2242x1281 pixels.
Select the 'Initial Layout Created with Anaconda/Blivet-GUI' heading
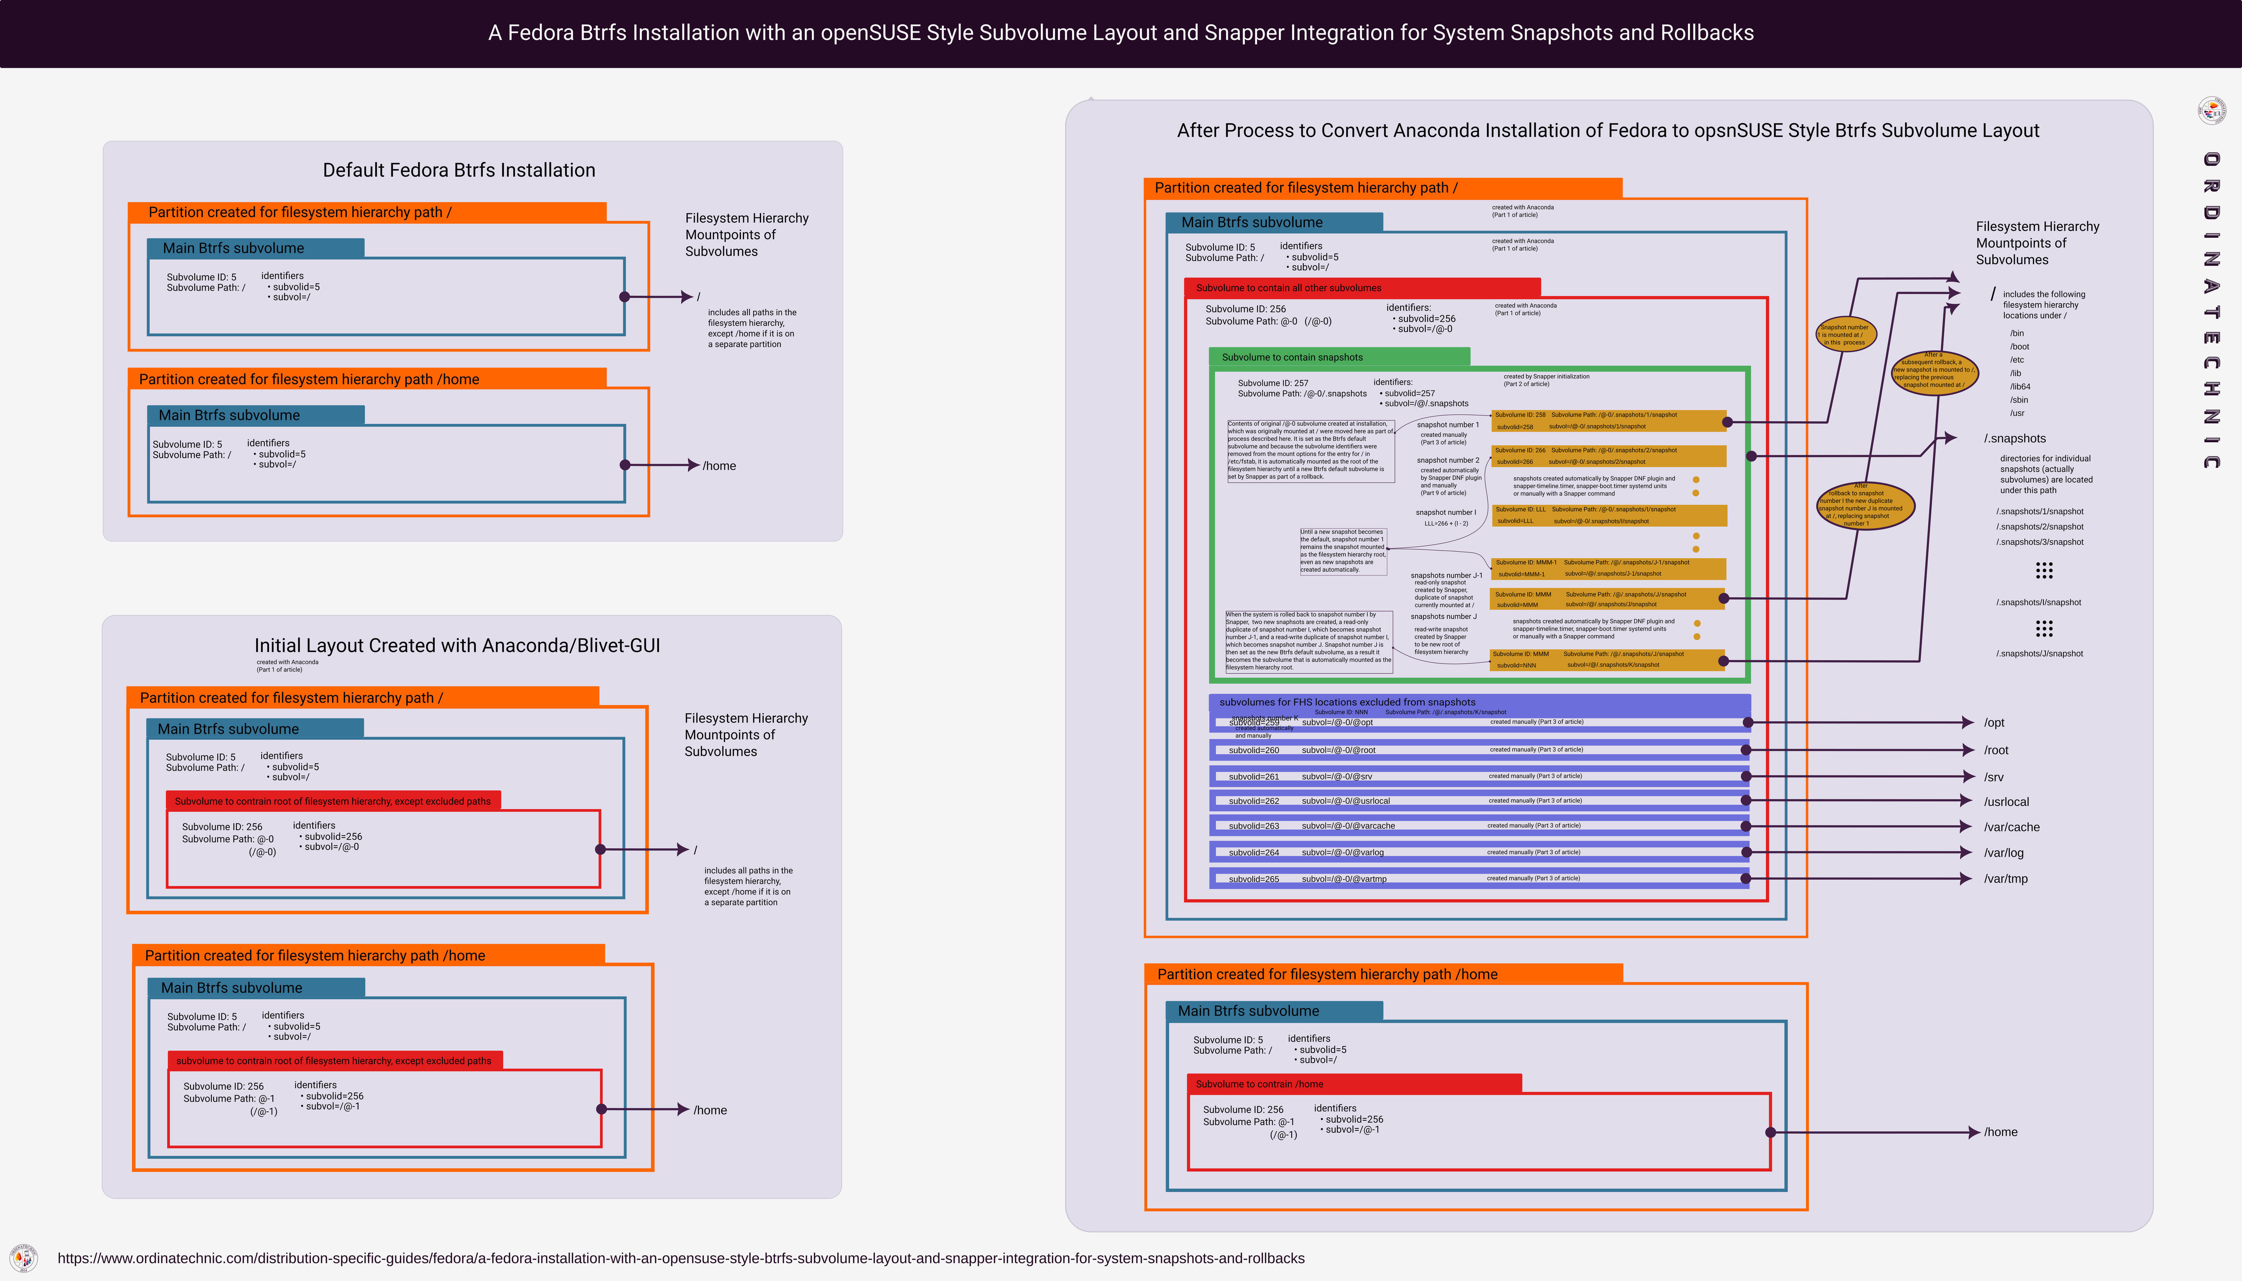457,646
